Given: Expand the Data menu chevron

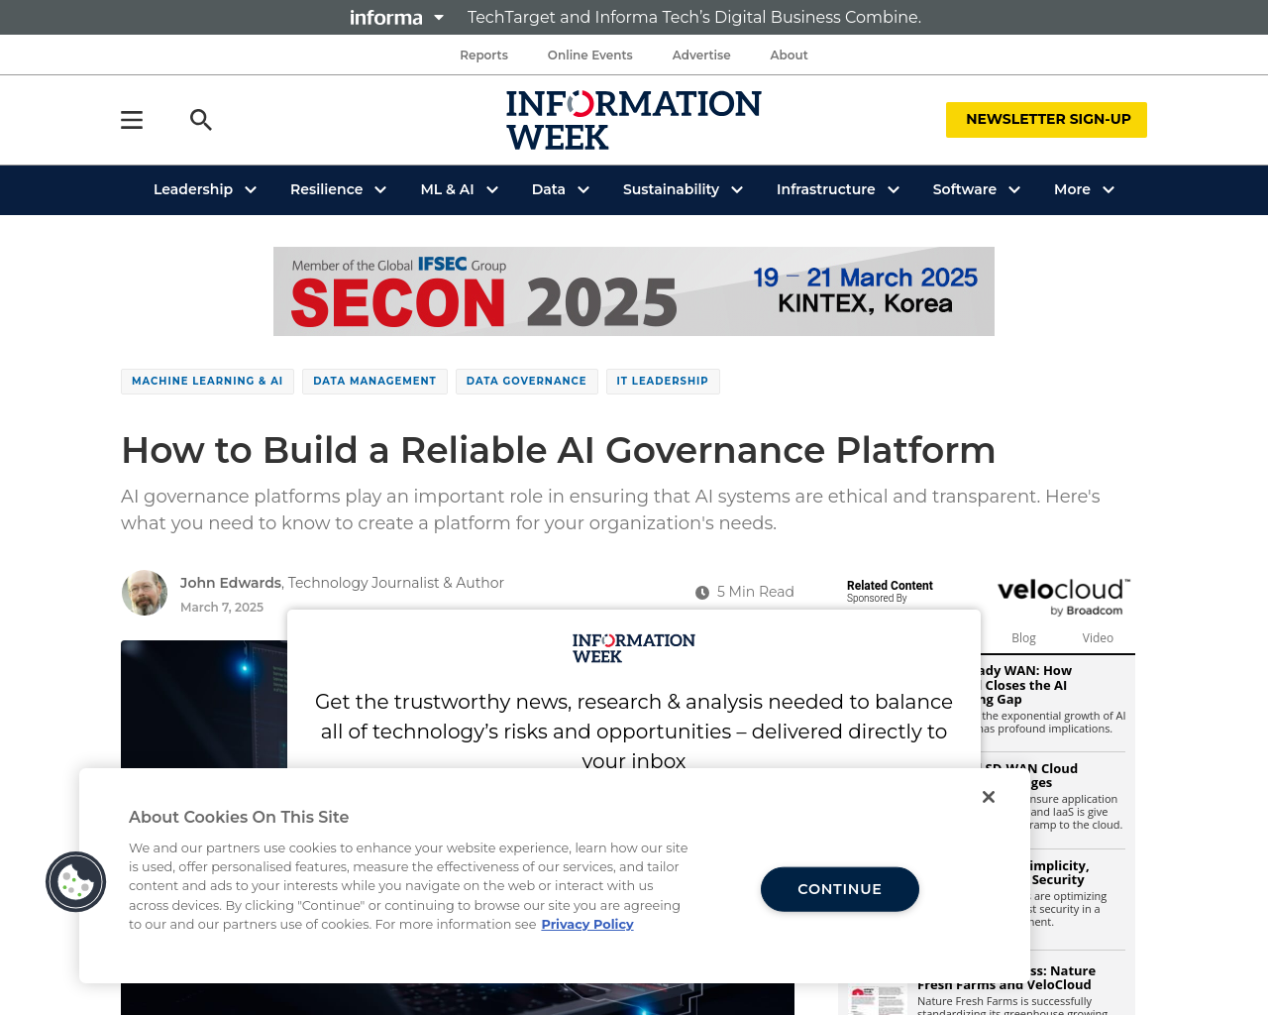Looking at the screenshot, I should (x=583, y=190).
